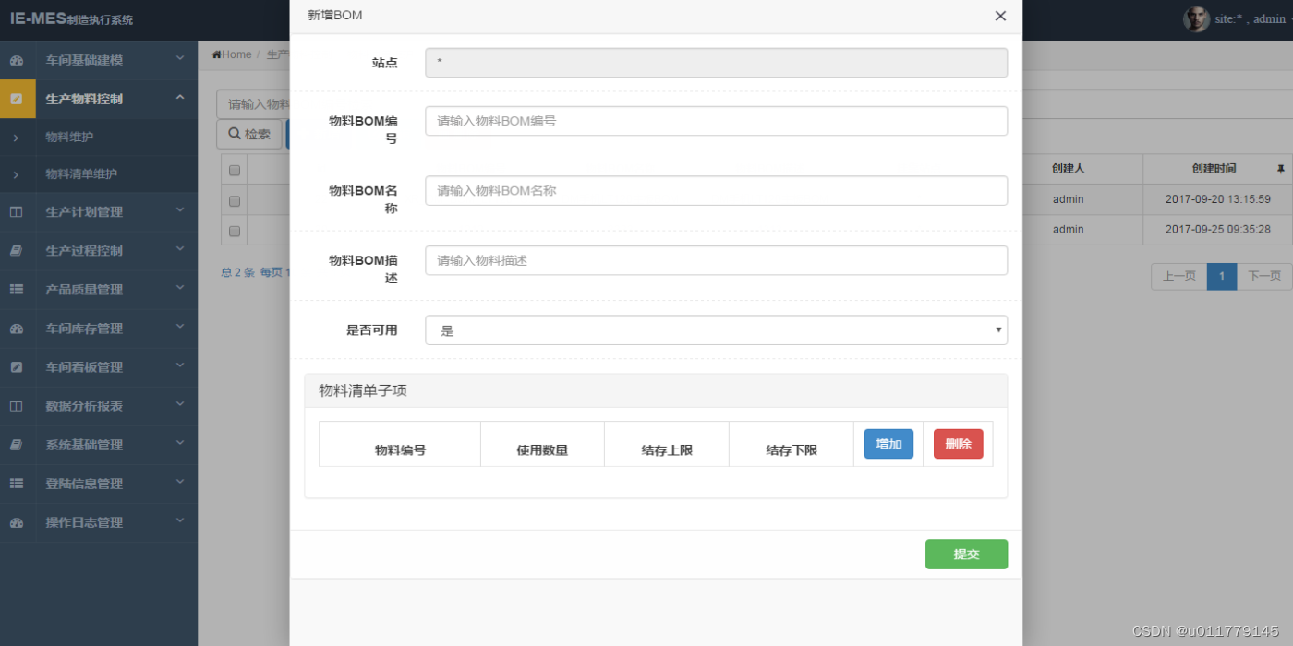This screenshot has width=1293, height=646.
Task: Open the Home breadcrumb house icon
Action: pyautogui.click(x=216, y=54)
